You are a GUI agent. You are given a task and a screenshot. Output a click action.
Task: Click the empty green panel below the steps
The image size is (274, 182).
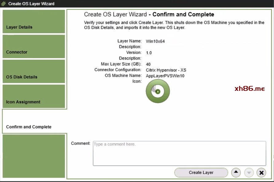point(34,156)
